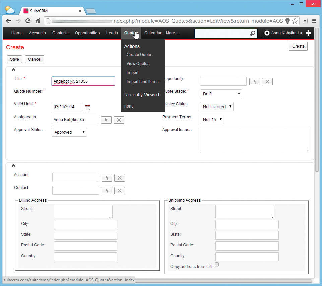Click the search magnifier icon
This screenshot has height=286, width=322.
[x=253, y=33]
